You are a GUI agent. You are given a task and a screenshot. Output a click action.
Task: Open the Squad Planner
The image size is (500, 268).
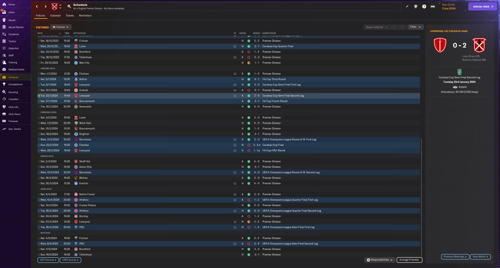[x=15, y=27]
